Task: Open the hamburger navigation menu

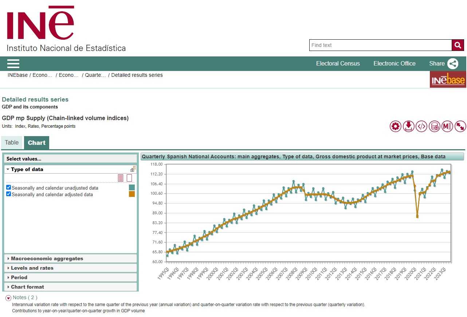Action: click(x=13, y=64)
